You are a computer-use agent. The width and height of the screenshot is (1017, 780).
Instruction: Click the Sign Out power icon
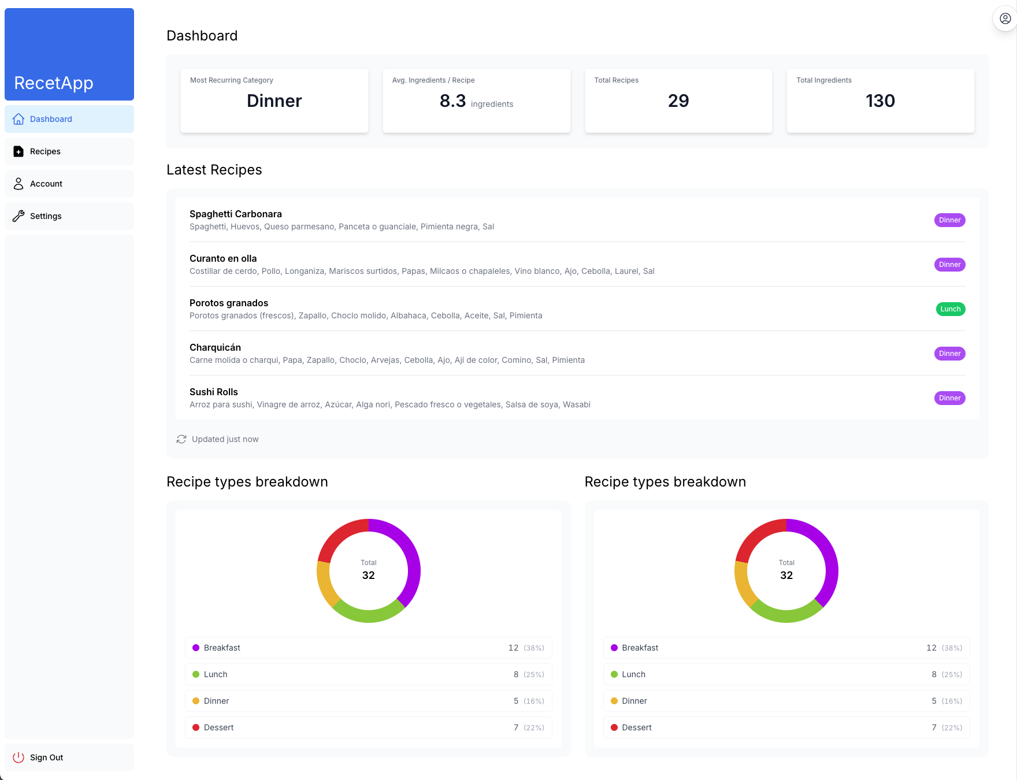(x=18, y=757)
